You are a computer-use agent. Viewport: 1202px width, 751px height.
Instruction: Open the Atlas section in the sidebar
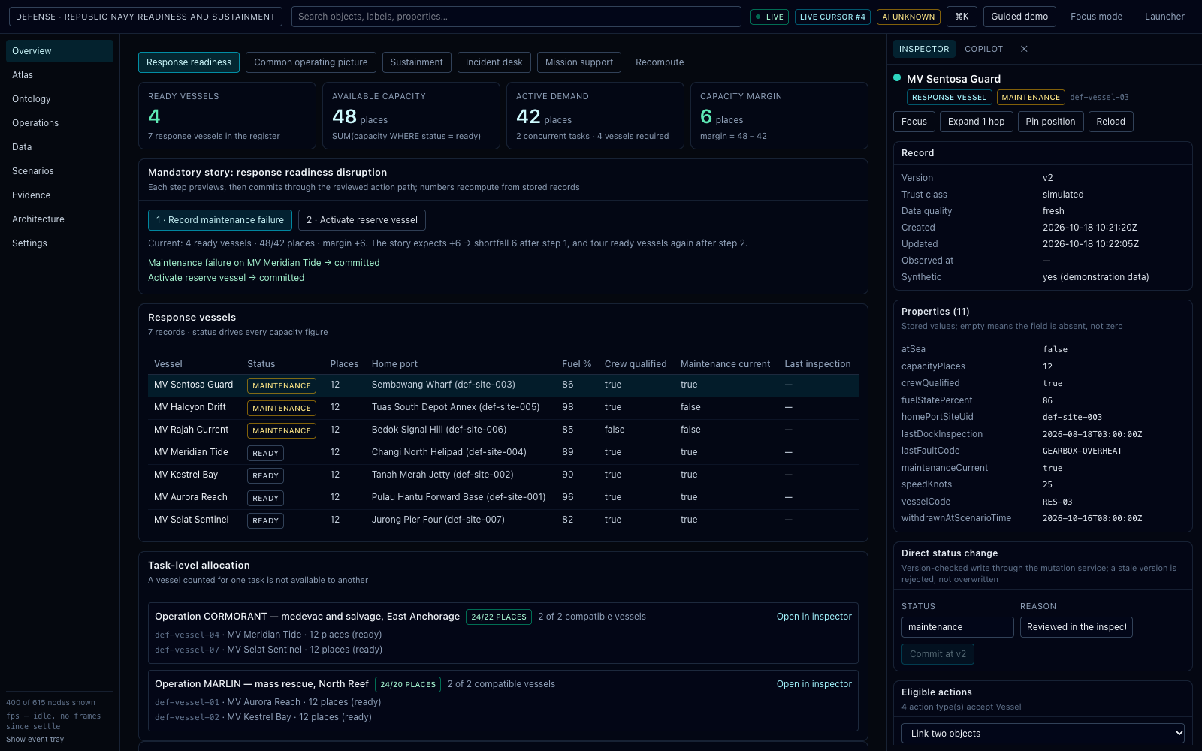coord(59,75)
